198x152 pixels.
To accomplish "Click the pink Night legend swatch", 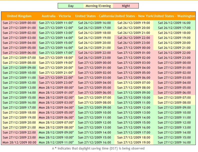I will pyautogui.click(x=126, y=6).
